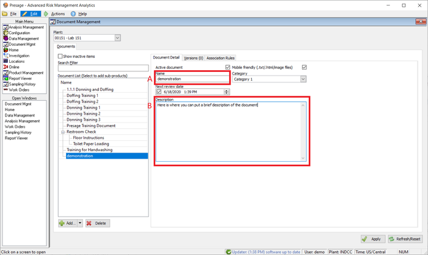Click the Analysis Management icon in Main Menu

pyautogui.click(x=6, y=27)
